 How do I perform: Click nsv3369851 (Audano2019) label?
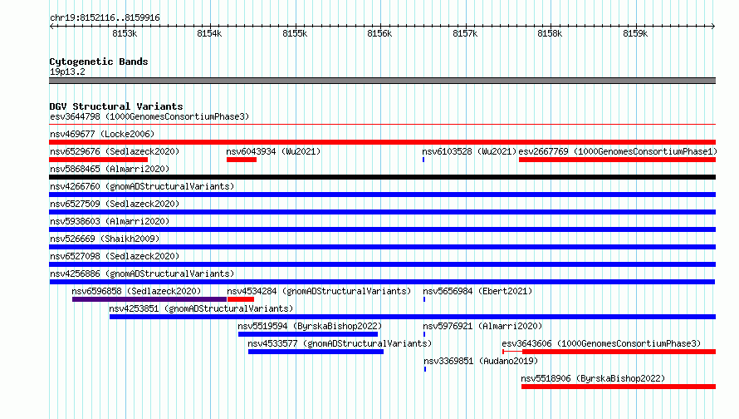[481, 361]
